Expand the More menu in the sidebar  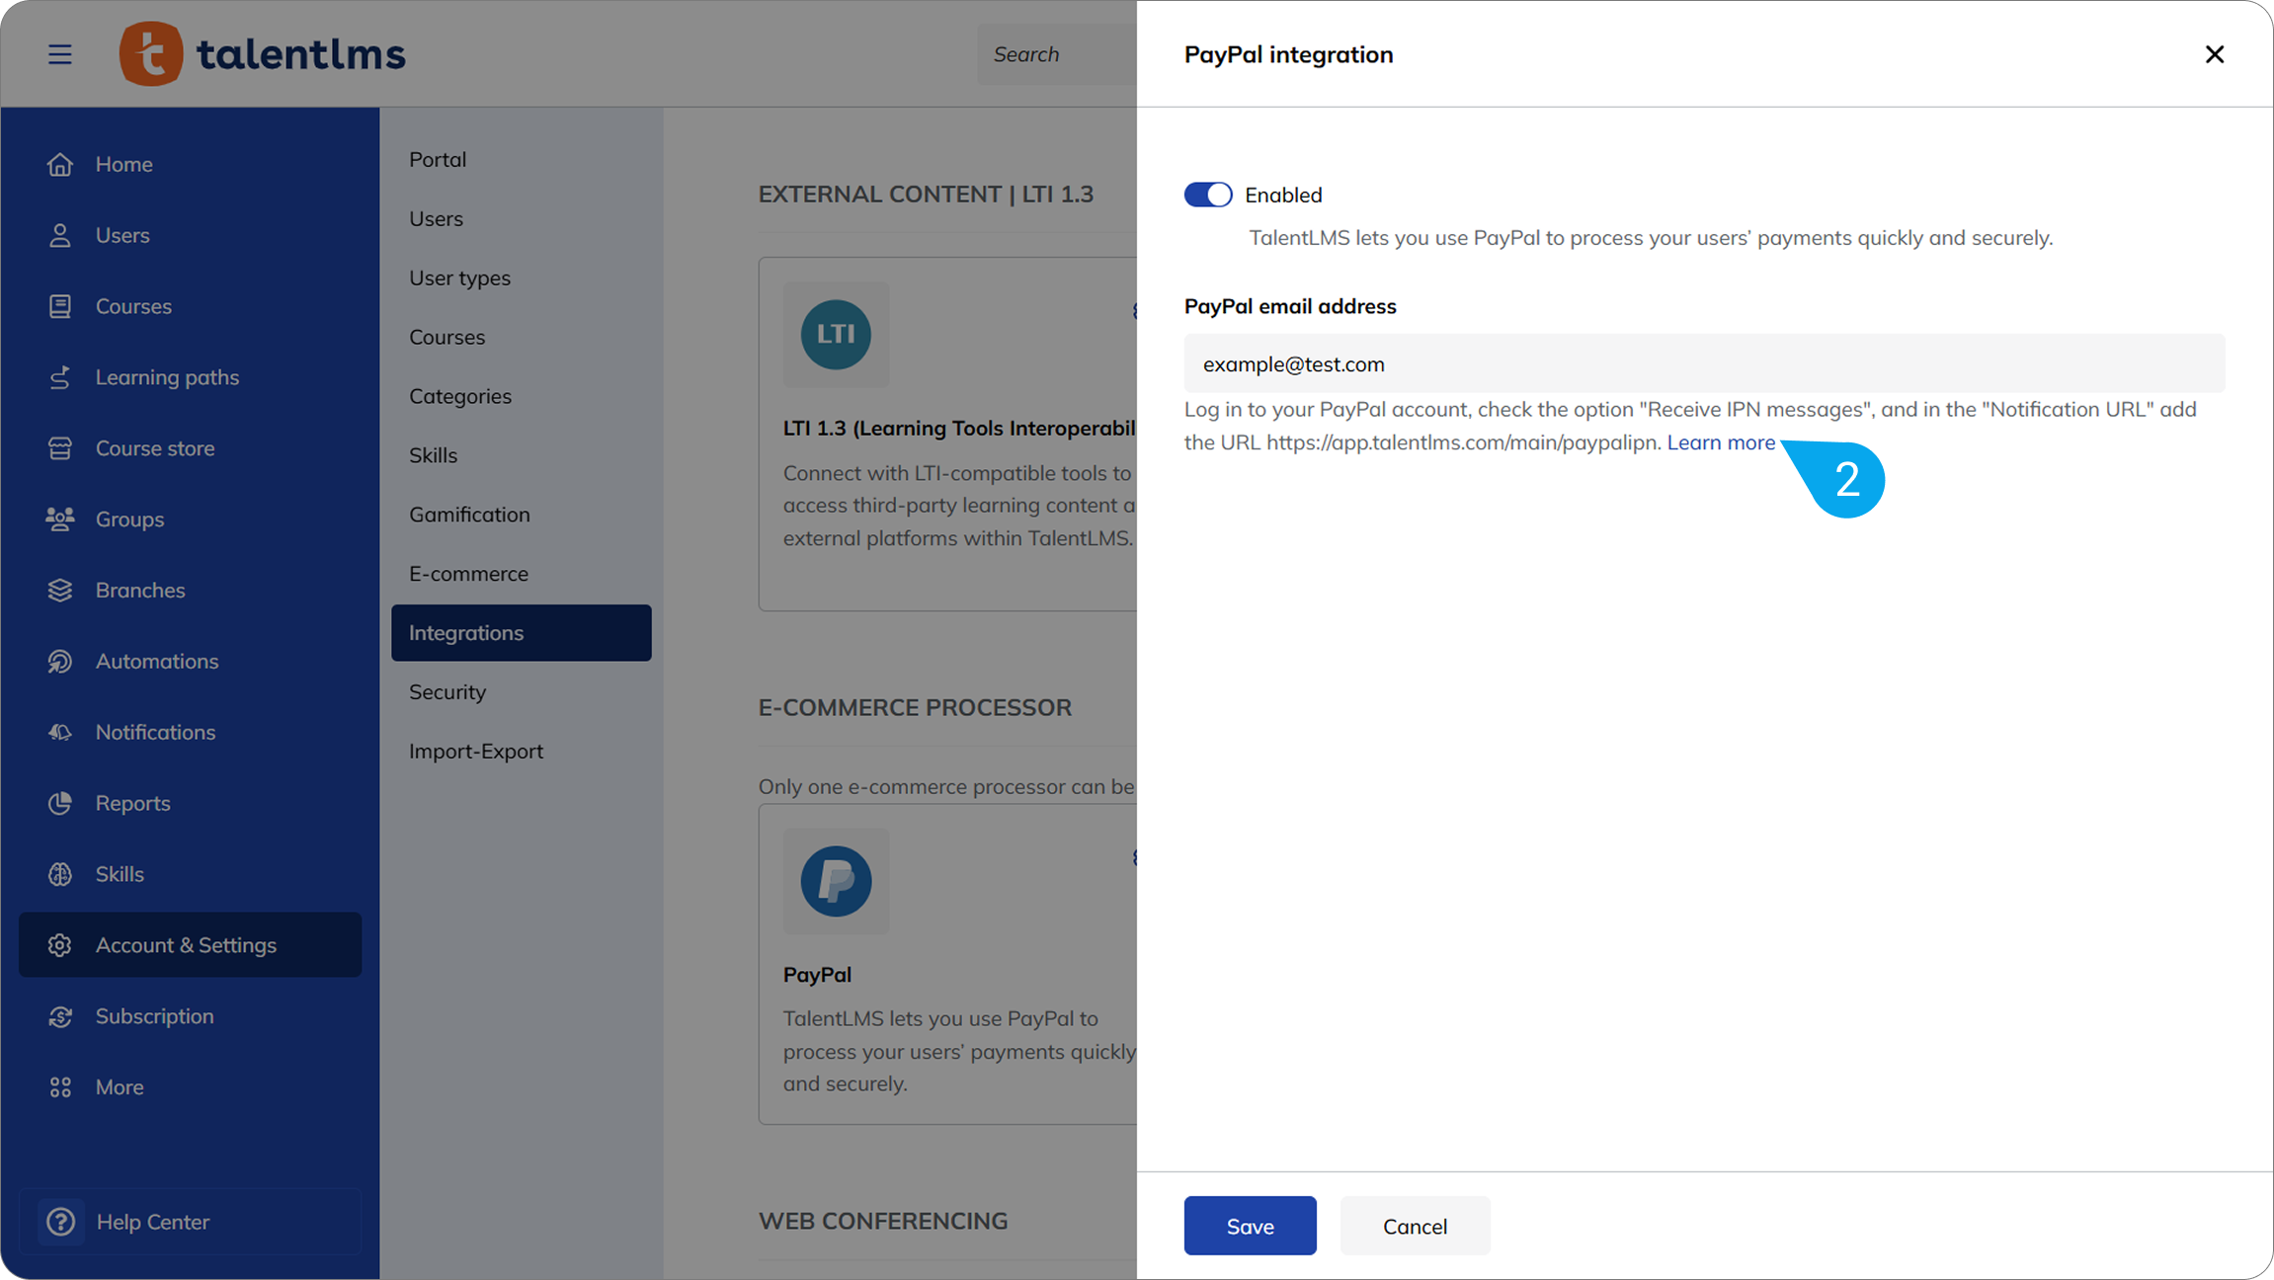click(119, 1087)
